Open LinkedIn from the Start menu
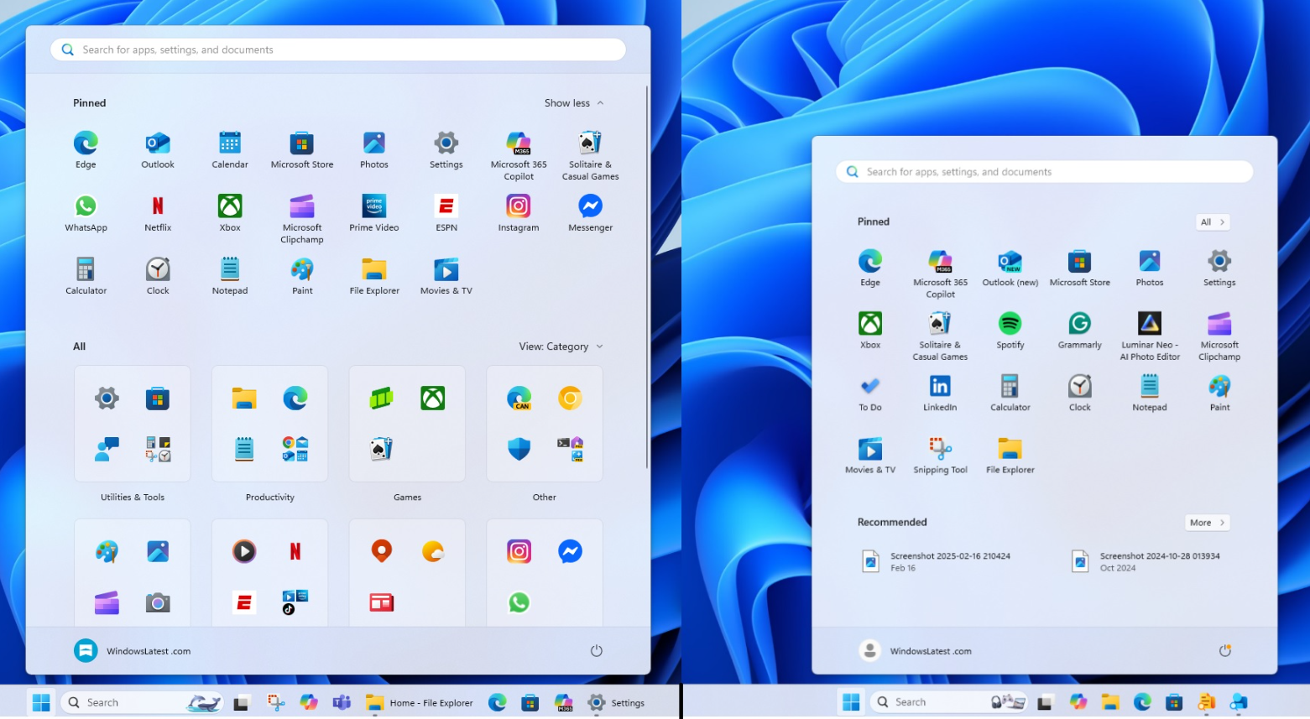 [939, 388]
